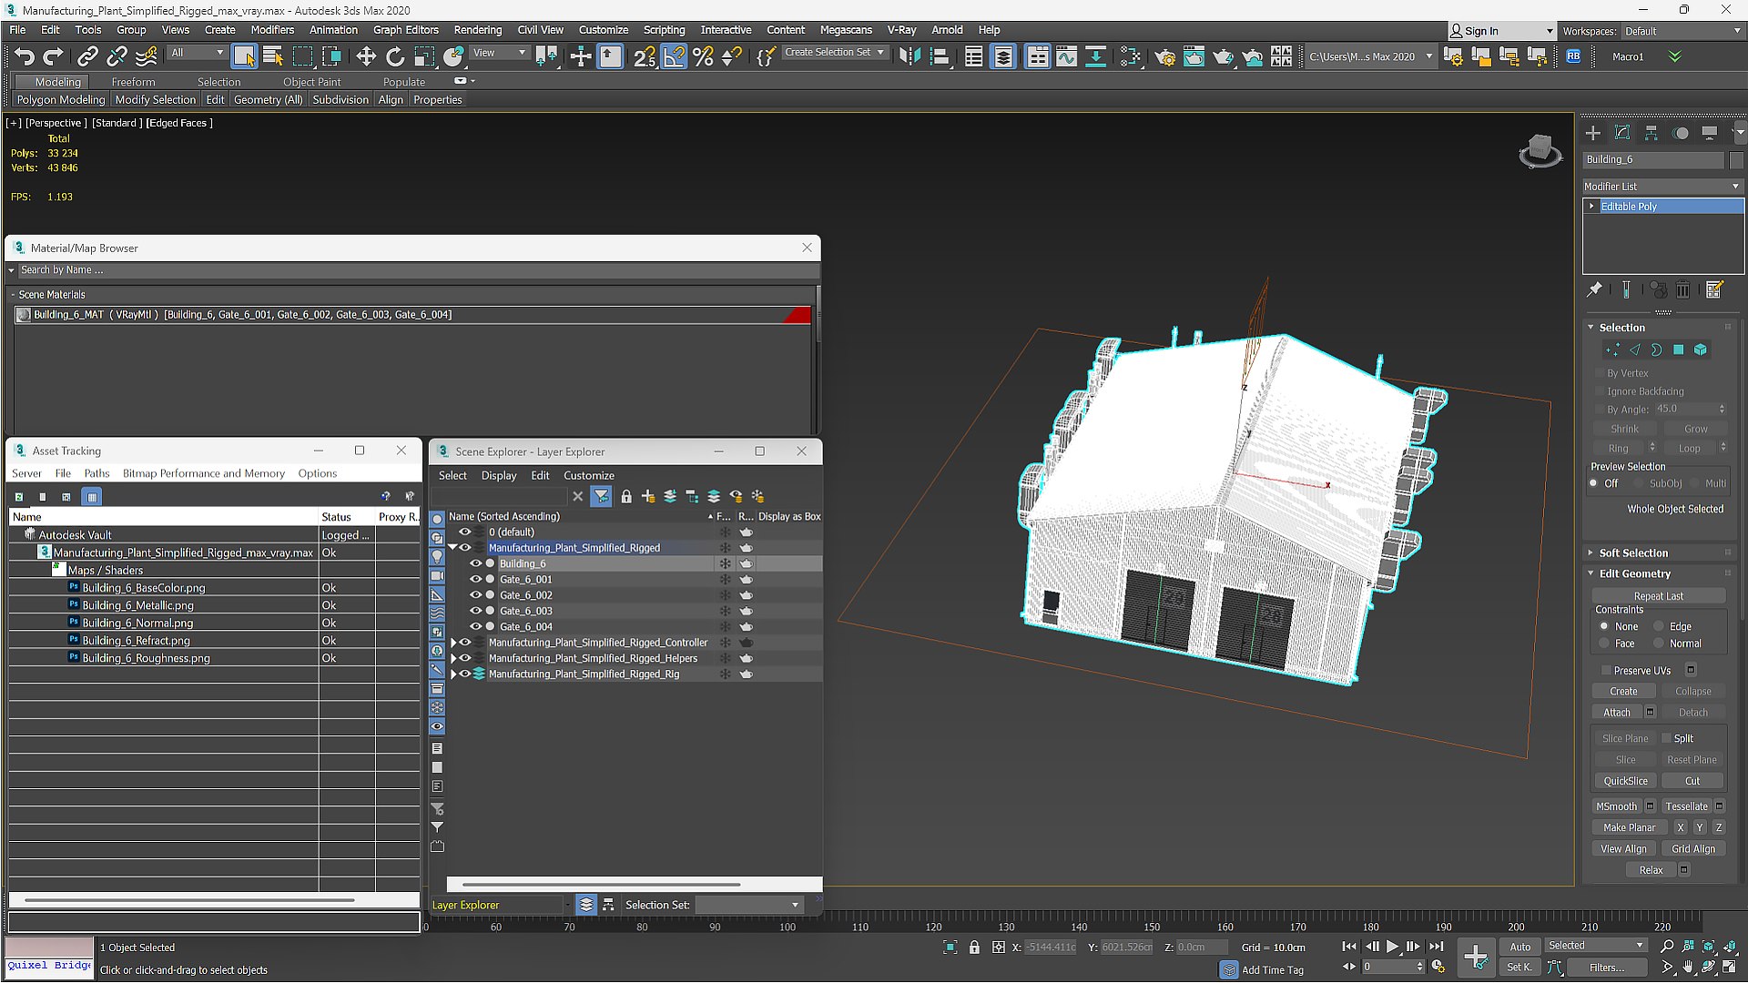Open the Rendering menu
1748x983 pixels.
[477, 30]
